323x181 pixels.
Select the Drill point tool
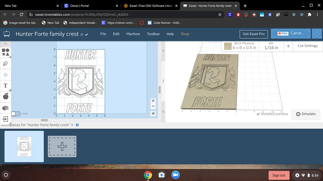(6, 75)
